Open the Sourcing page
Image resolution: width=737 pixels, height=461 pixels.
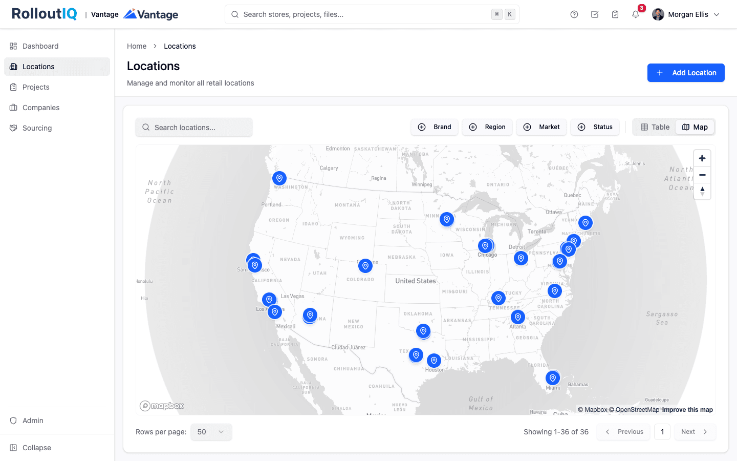[57, 128]
